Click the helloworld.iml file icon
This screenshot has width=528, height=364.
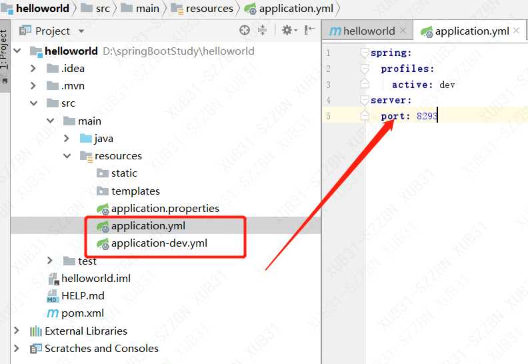(x=53, y=279)
